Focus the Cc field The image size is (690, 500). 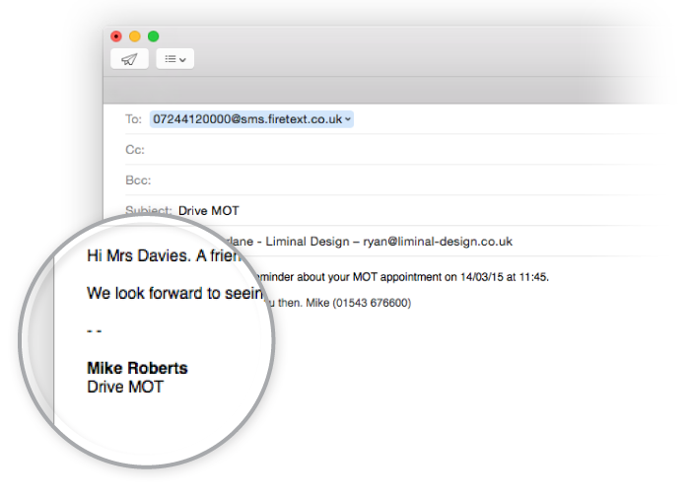pyautogui.click(x=394, y=150)
